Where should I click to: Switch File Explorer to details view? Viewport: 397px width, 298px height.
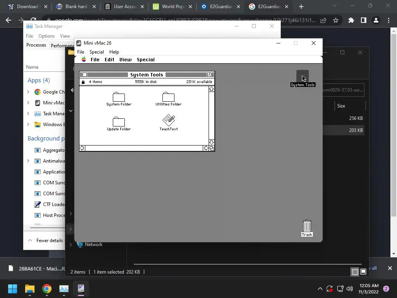(x=355, y=272)
